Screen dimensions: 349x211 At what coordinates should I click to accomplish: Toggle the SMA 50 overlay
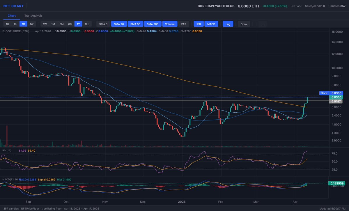tap(135, 24)
